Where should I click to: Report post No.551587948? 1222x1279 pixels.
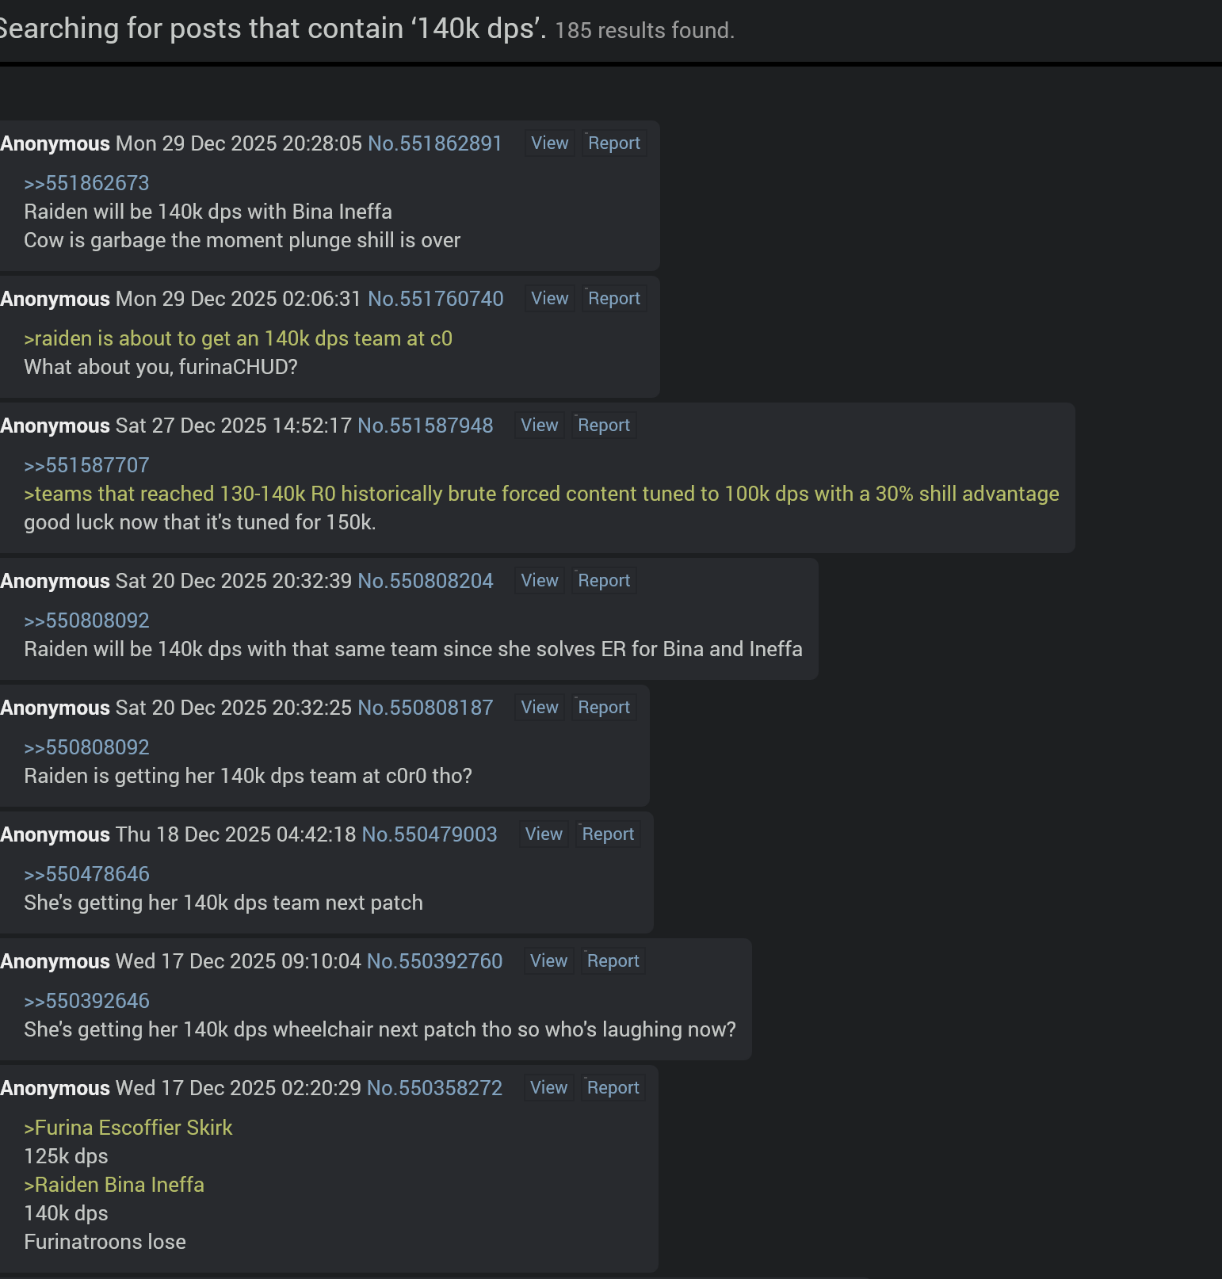click(x=604, y=426)
